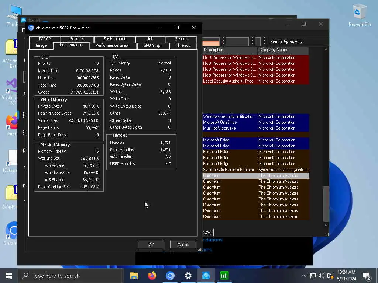Click the orange CPU usage graph in toolbar
Image resolution: width=378 pixels, height=283 pixels.
[211, 42]
